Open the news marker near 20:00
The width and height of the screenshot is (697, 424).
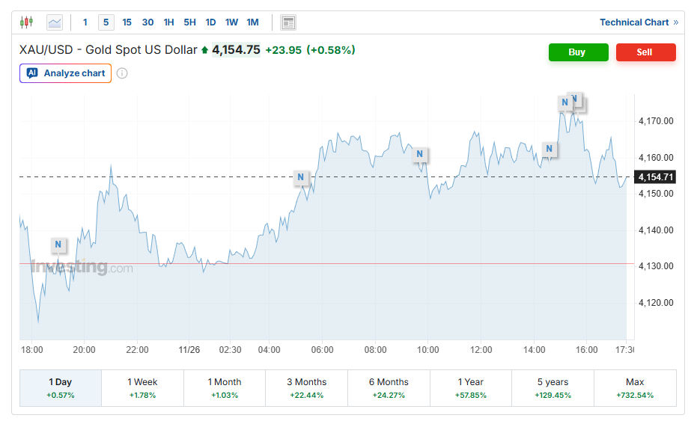pos(58,245)
